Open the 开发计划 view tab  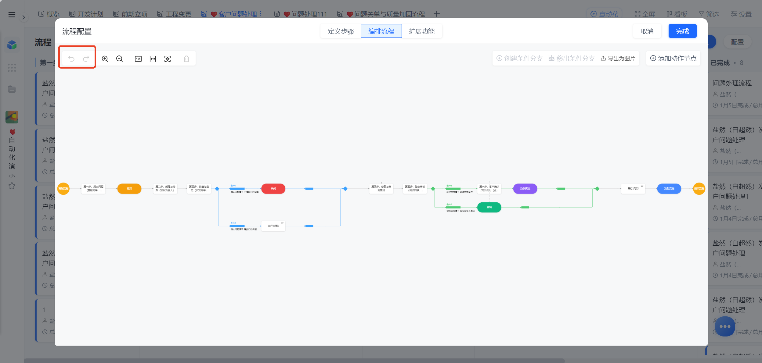coord(86,14)
